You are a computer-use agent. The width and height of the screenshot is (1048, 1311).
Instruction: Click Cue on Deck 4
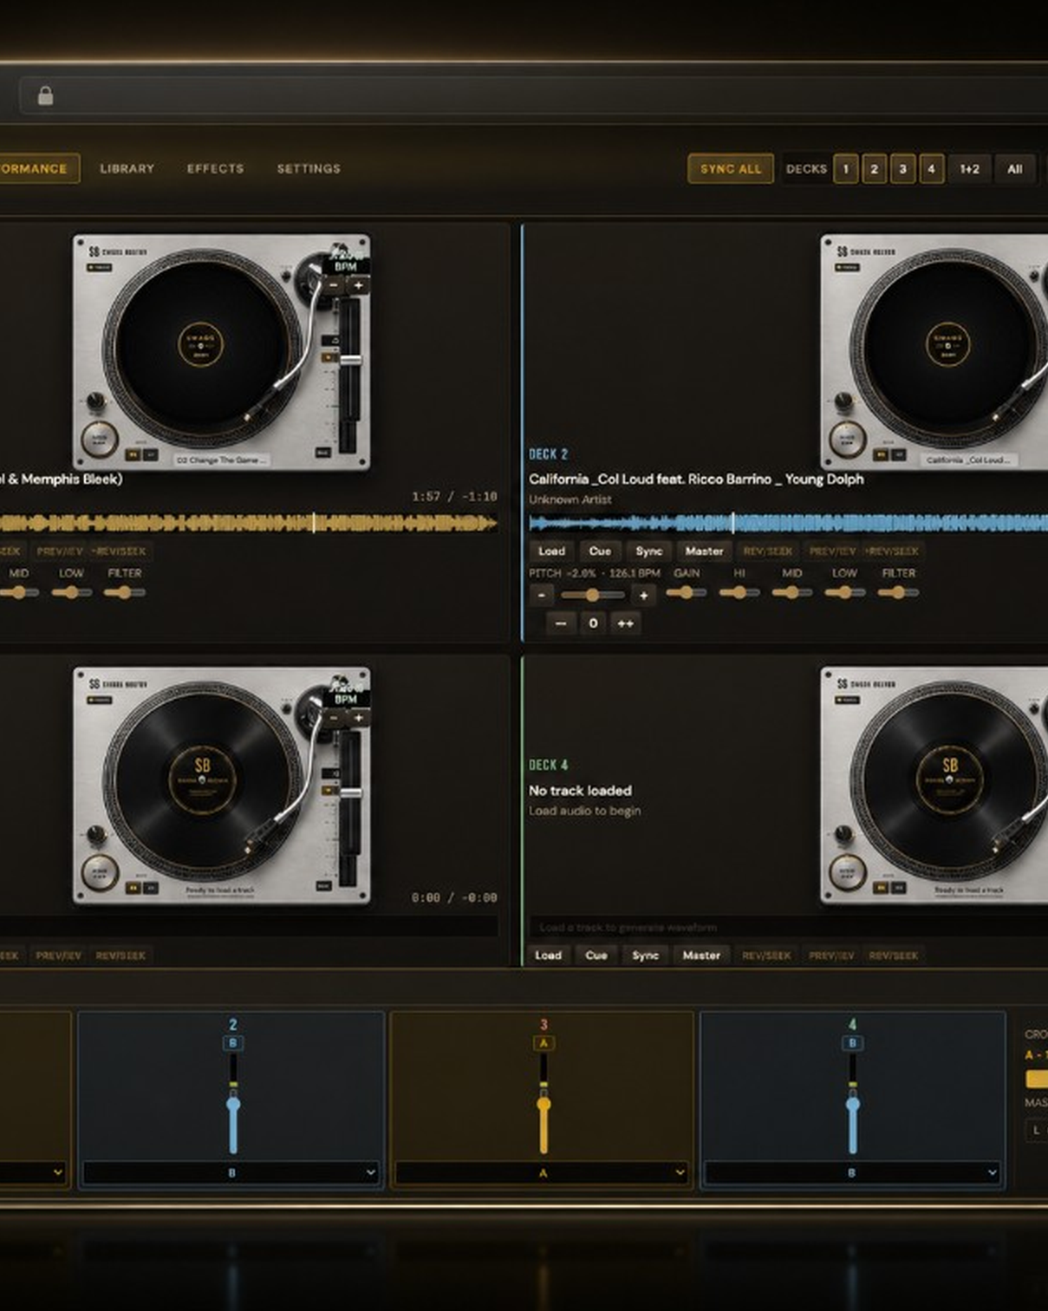pyautogui.click(x=596, y=955)
